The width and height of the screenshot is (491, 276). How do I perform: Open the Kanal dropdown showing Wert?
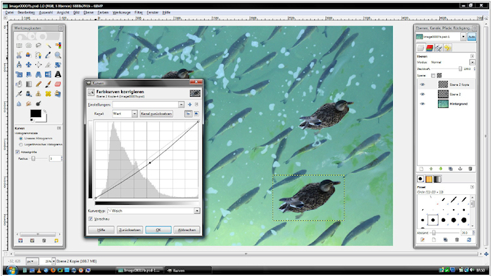123,114
